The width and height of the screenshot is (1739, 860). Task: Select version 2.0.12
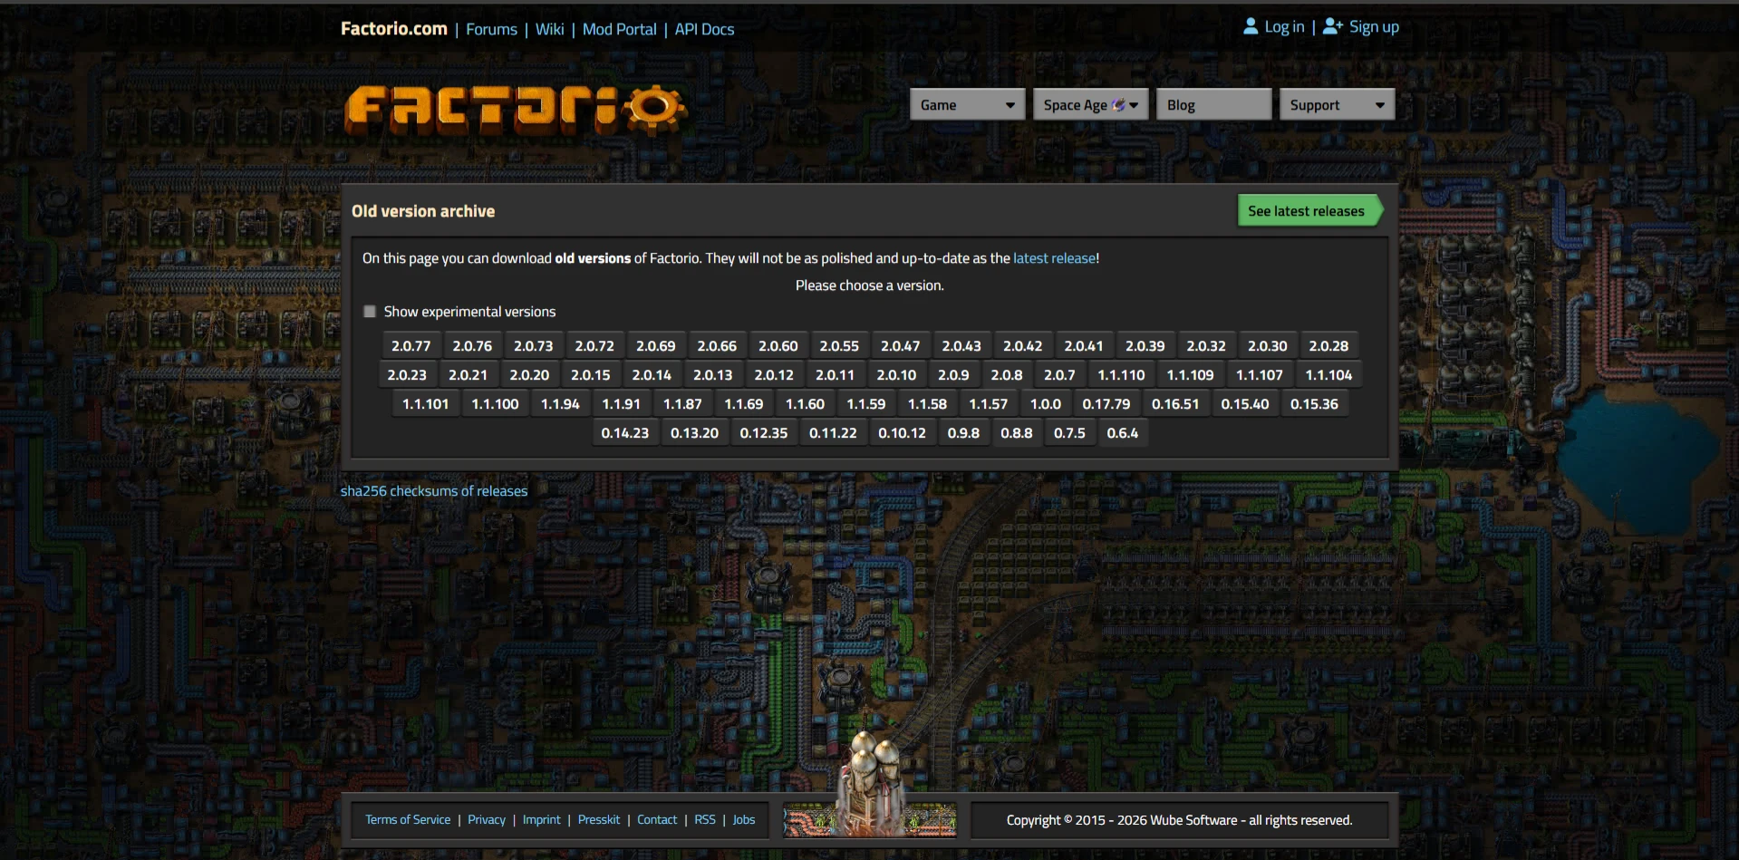tap(774, 375)
